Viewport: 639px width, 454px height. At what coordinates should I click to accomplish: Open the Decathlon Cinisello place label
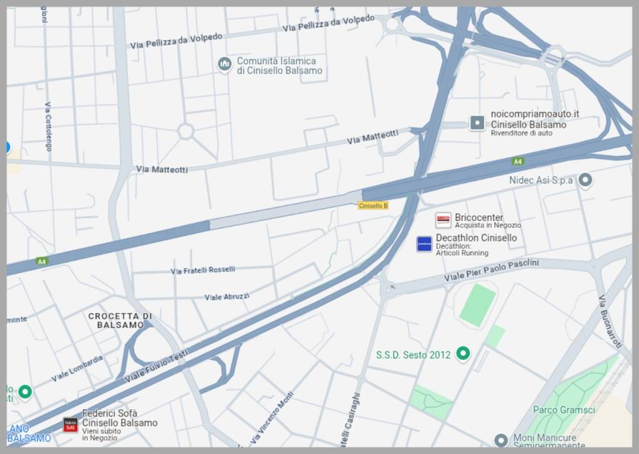point(476,244)
